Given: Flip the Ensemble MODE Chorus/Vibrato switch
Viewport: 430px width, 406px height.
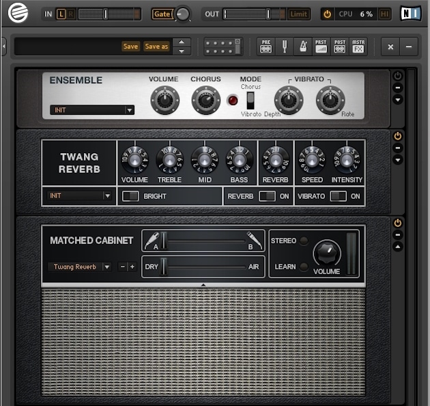Looking at the screenshot, I should [x=250, y=100].
